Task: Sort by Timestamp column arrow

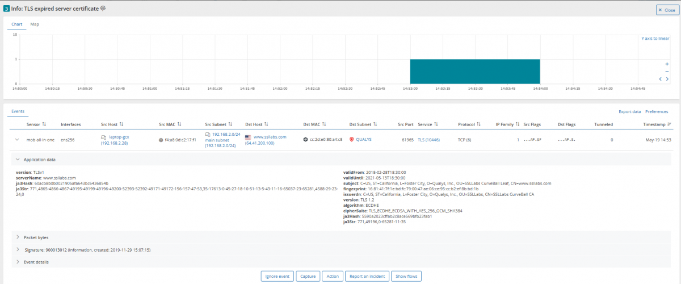Action: [669, 124]
